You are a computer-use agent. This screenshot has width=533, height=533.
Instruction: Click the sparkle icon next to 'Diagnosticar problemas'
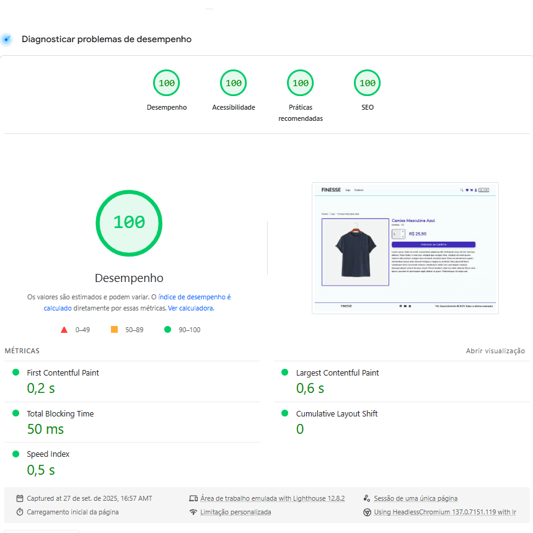[6, 39]
